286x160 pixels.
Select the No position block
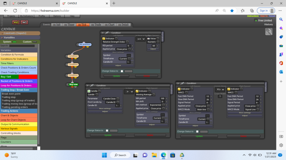(x=85, y=44)
